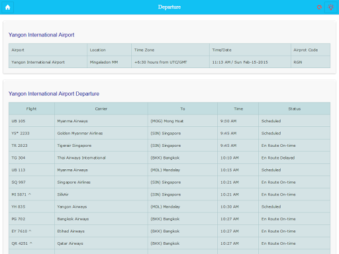Select the Flight column header
The height and width of the screenshot is (254, 339).
(32, 108)
